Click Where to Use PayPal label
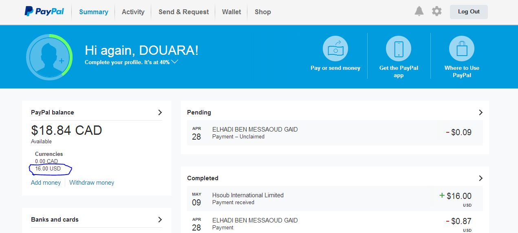Image resolution: width=518 pixels, height=233 pixels. point(462,71)
